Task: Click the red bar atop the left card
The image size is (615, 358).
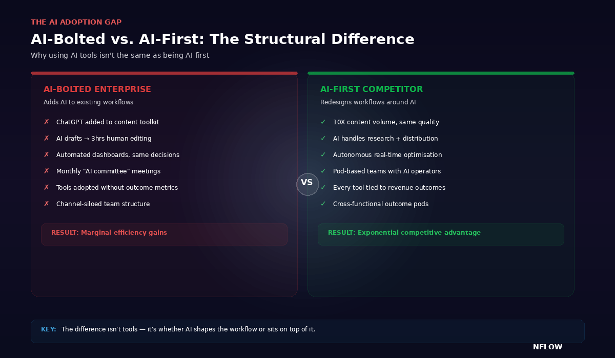Action: point(164,73)
